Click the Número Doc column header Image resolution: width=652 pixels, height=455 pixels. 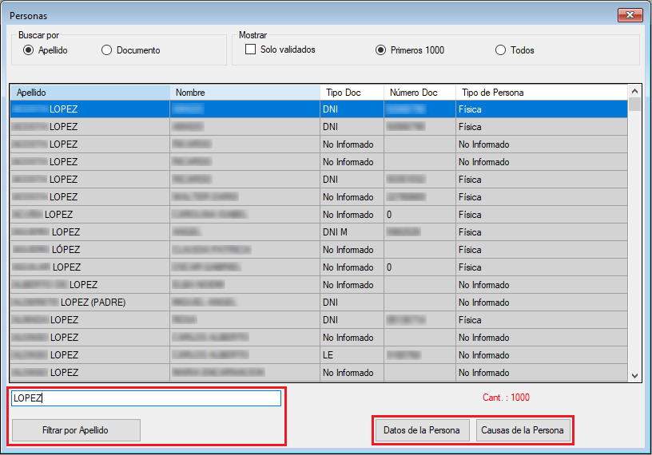click(419, 93)
